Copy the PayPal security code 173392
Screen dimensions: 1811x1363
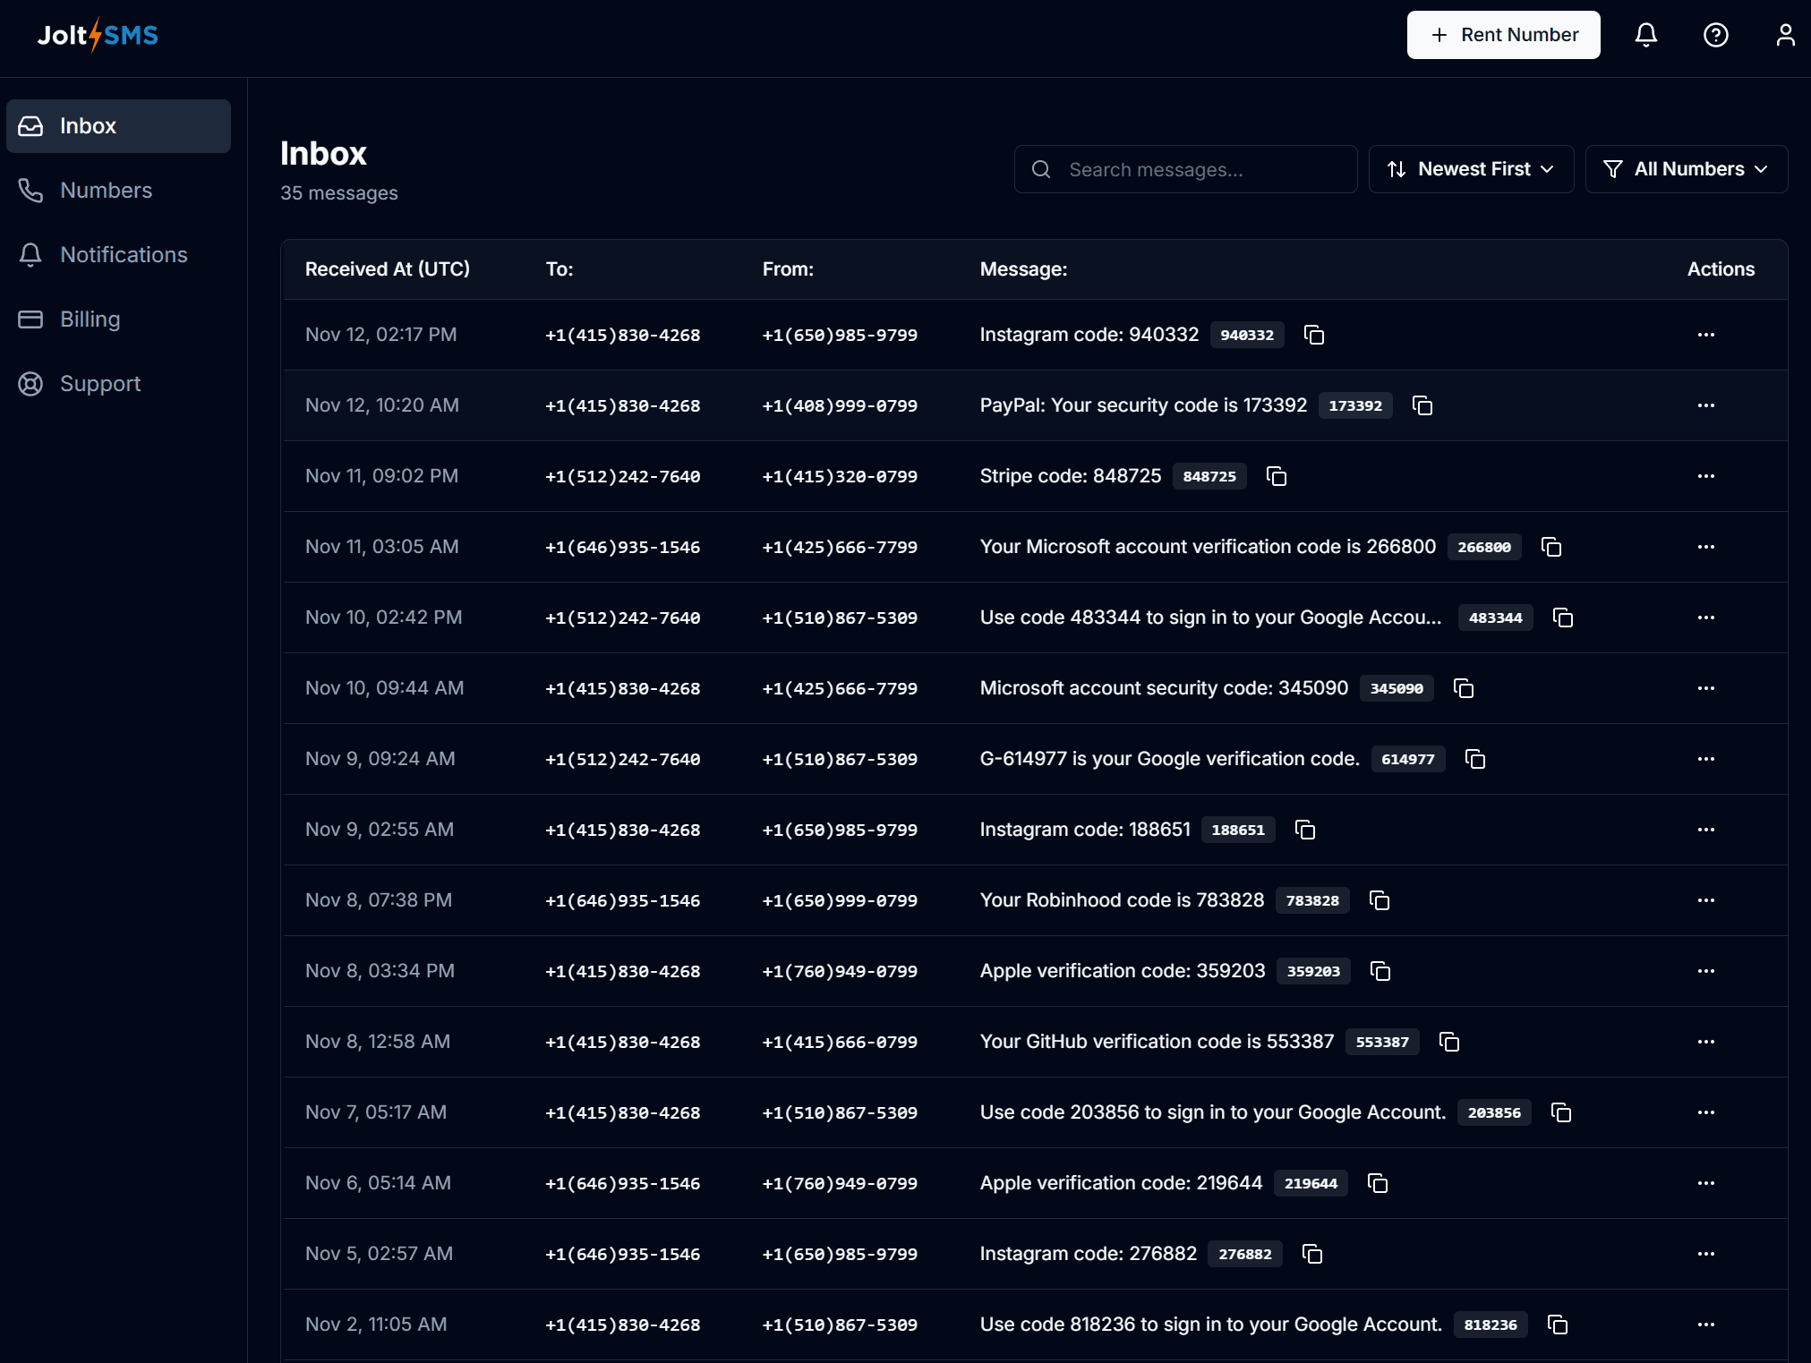pos(1422,405)
